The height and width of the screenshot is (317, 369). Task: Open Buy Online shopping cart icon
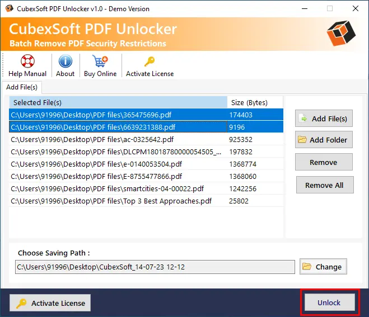point(100,61)
